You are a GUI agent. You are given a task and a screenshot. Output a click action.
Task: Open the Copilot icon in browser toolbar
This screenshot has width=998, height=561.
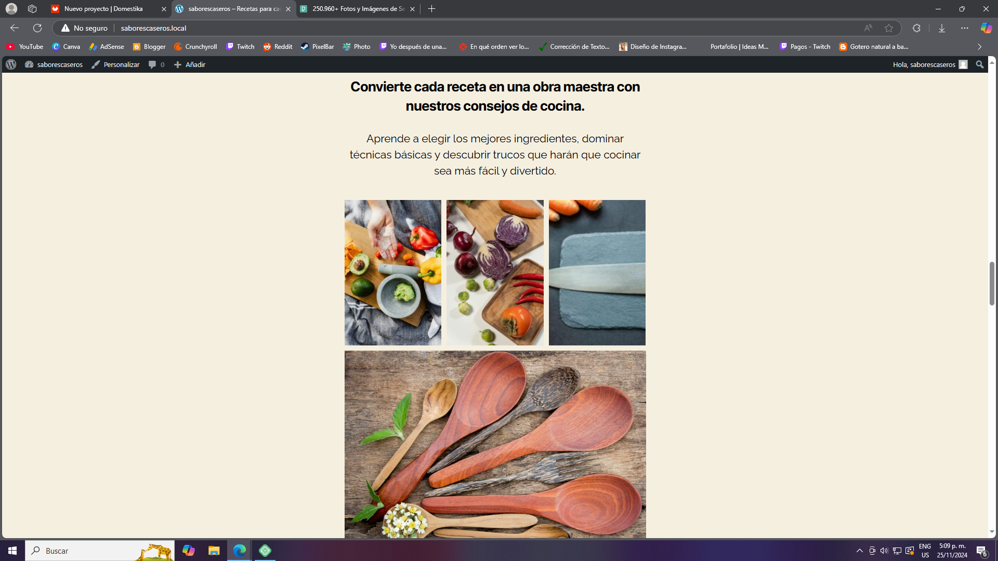point(986,28)
